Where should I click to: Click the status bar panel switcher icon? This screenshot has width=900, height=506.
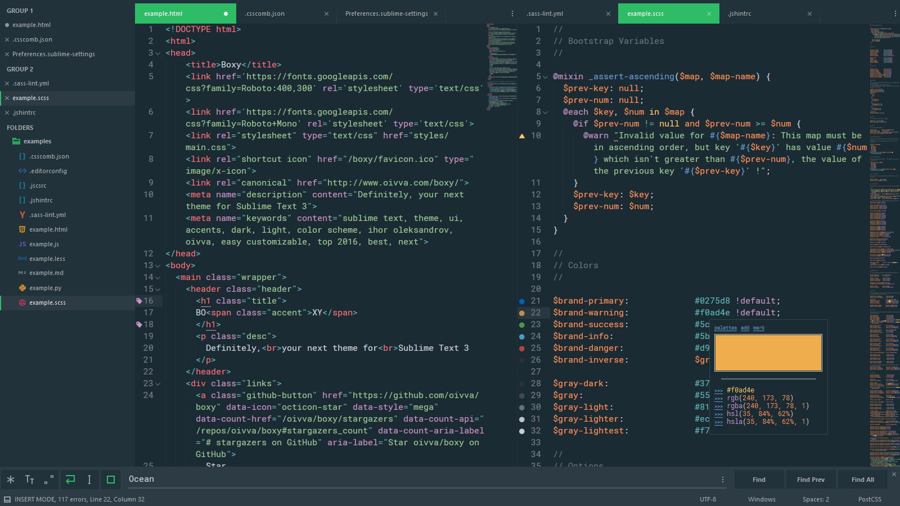click(x=7, y=499)
